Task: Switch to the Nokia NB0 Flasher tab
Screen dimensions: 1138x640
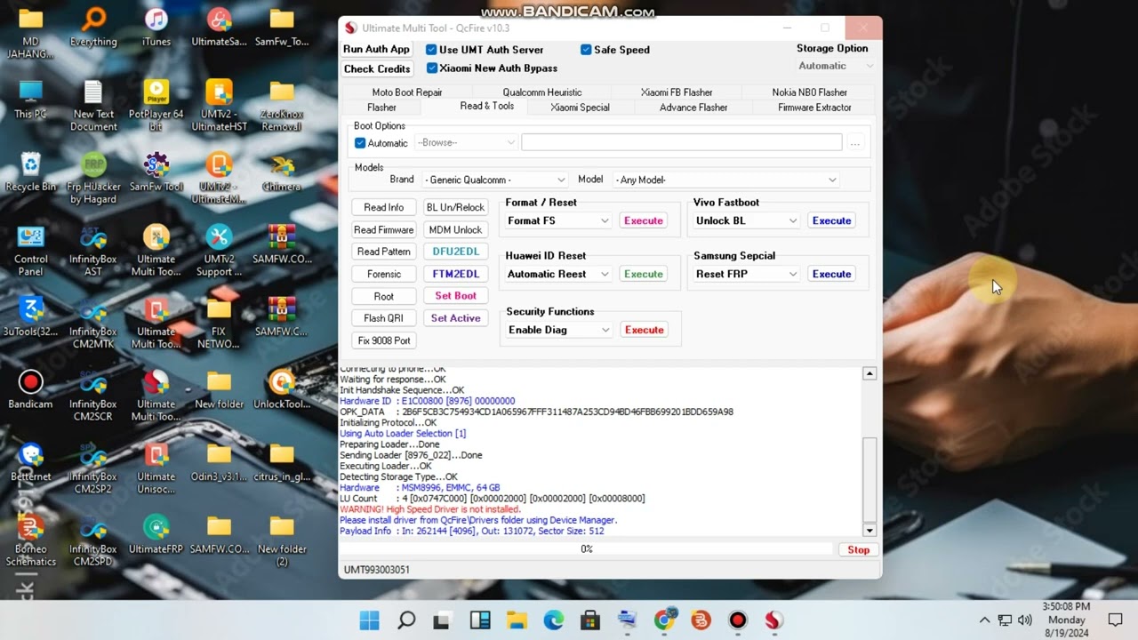Action: coord(810,92)
